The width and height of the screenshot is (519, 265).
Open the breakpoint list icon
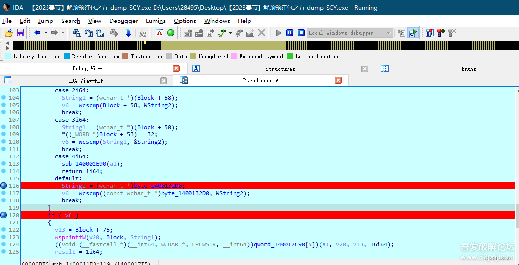pos(430,33)
